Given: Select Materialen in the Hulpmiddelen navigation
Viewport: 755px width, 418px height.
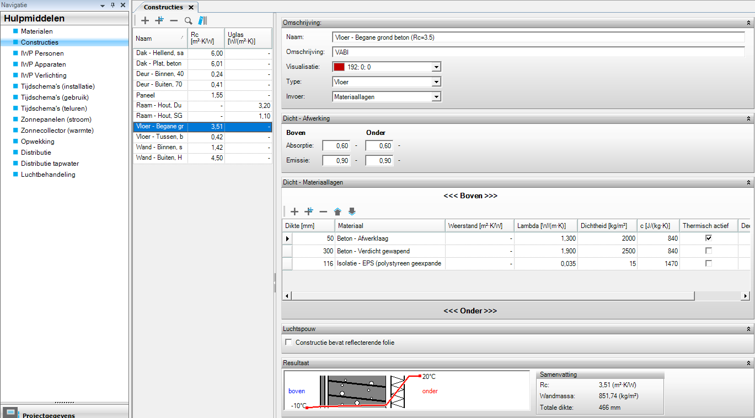Looking at the screenshot, I should pyautogui.click(x=37, y=31).
